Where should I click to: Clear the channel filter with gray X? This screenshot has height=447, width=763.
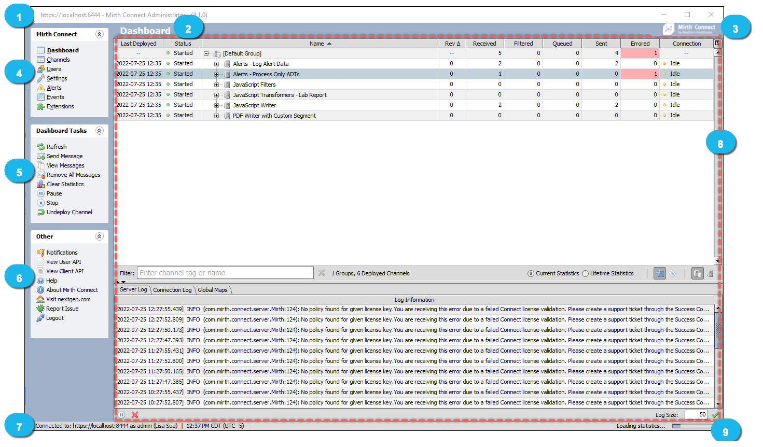[x=322, y=273]
